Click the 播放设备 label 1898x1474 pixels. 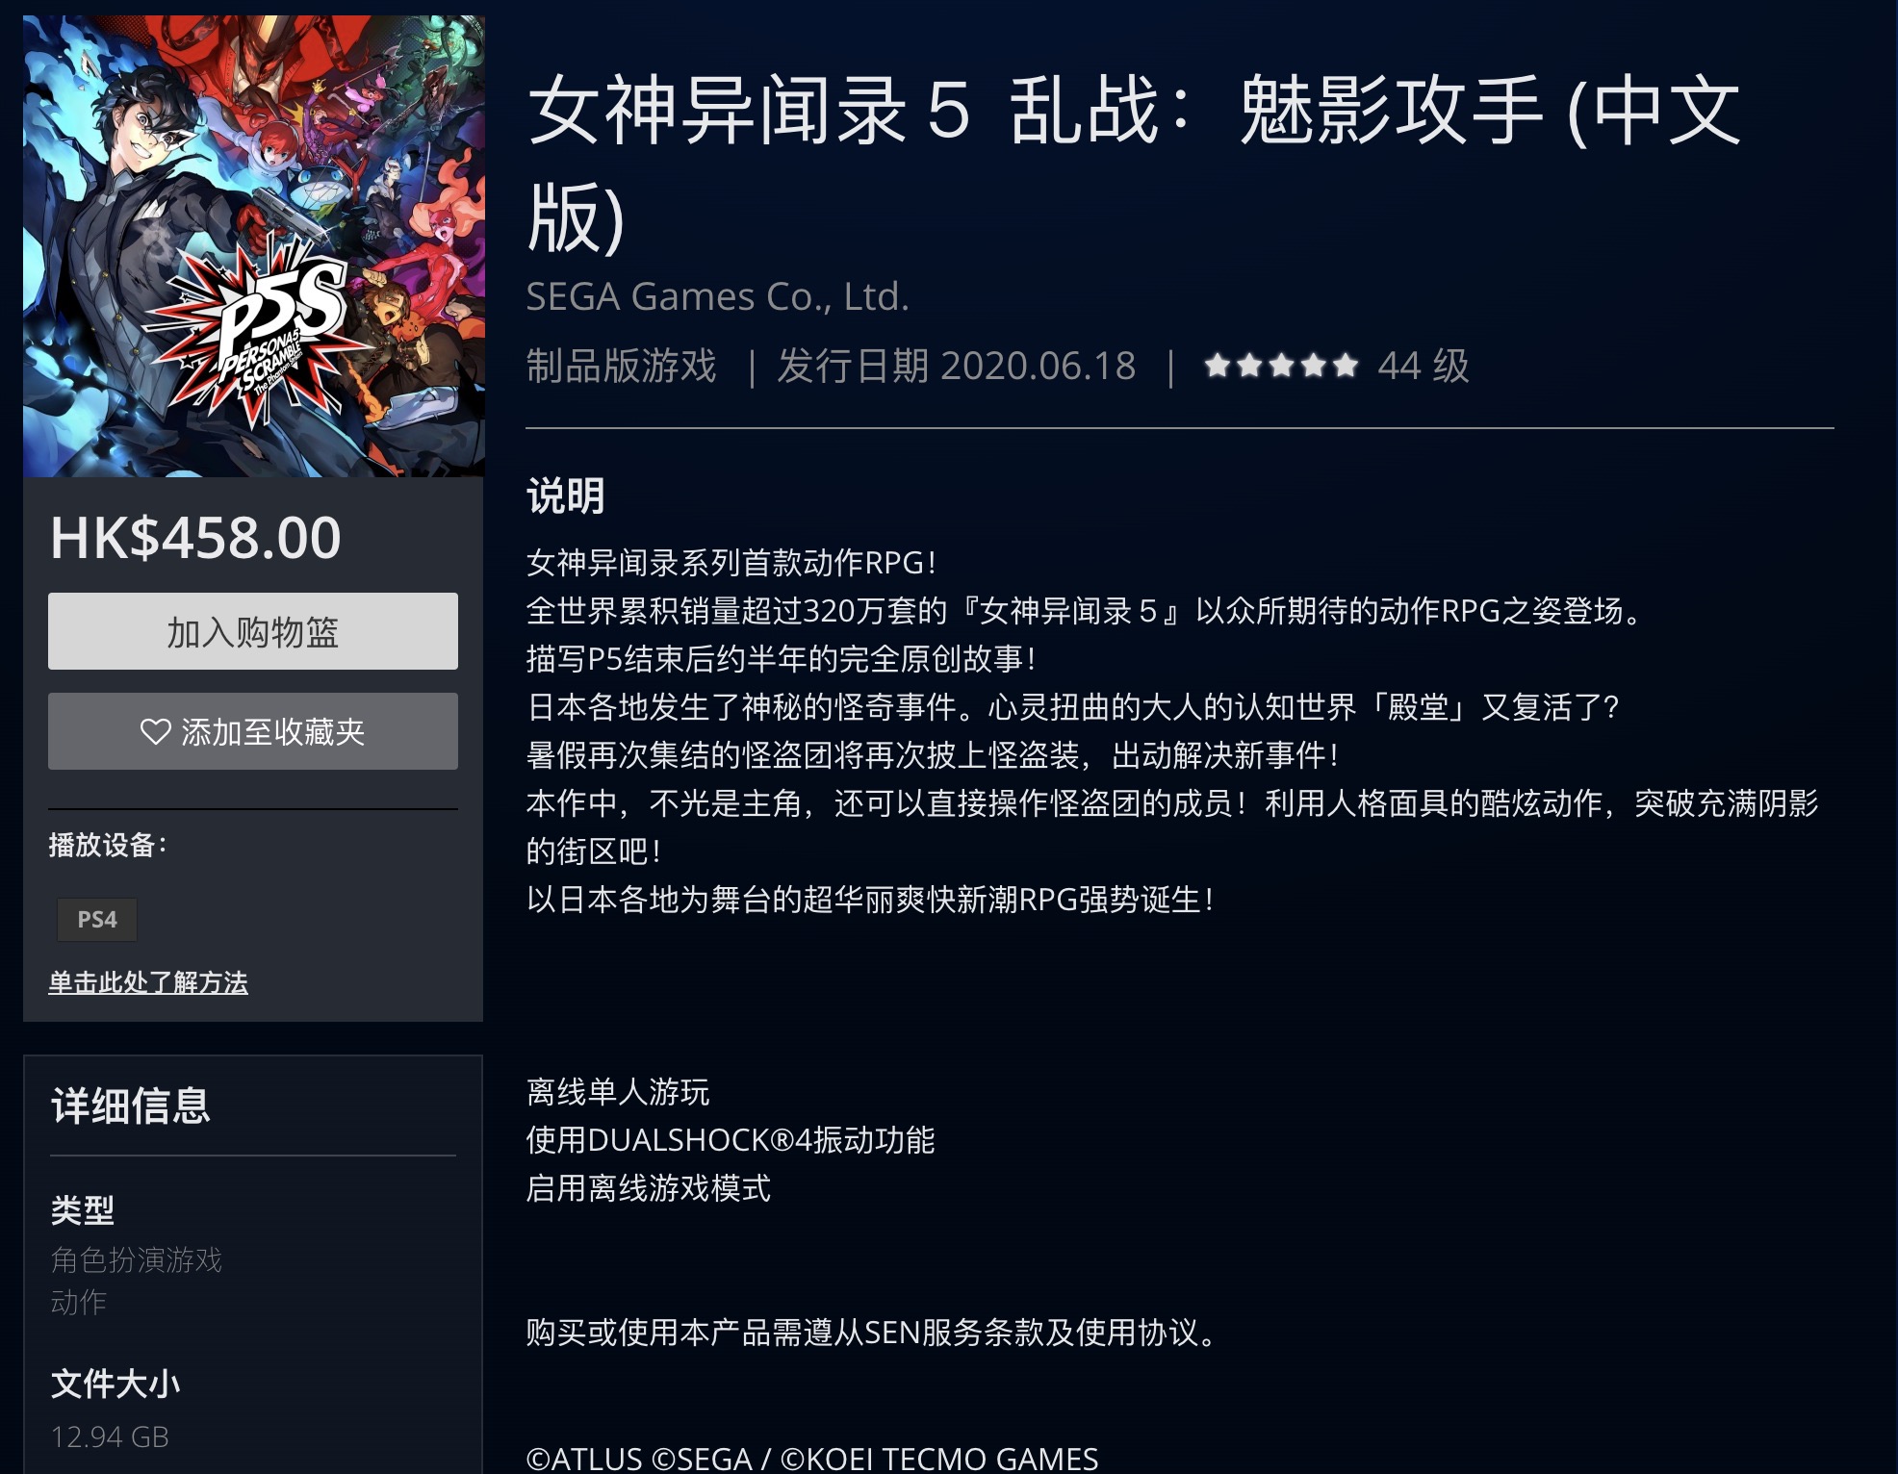tap(108, 845)
